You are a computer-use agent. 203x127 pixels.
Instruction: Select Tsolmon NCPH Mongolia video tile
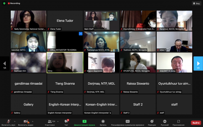(138, 41)
